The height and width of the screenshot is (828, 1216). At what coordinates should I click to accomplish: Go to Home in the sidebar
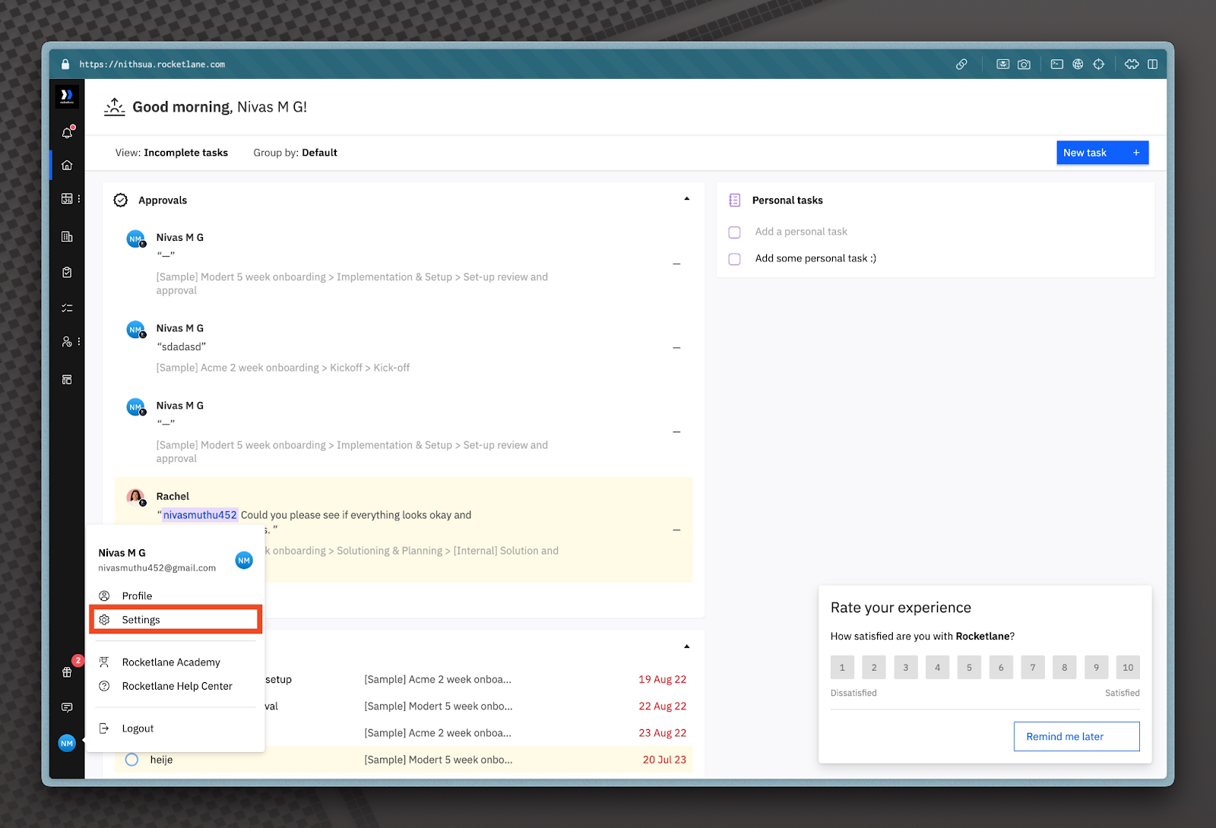pyautogui.click(x=67, y=165)
